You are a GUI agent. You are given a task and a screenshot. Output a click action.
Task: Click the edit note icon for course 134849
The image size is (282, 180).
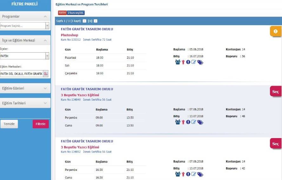[194, 122]
